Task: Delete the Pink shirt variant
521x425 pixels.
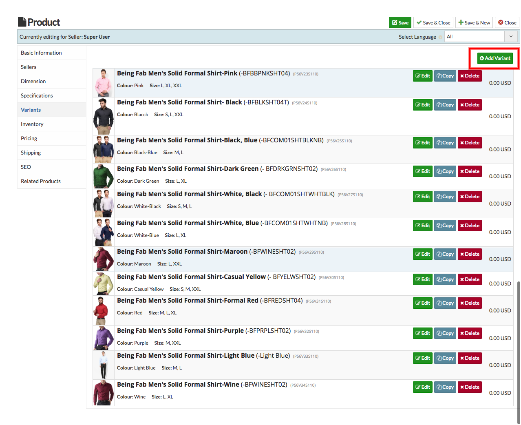Action: click(470, 76)
